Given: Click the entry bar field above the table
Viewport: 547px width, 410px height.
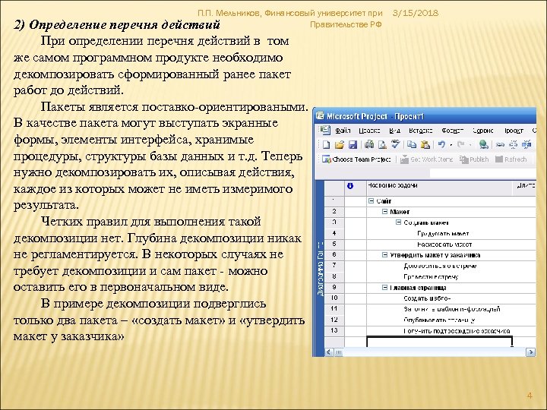Looking at the screenshot, I should click(483, 172).
